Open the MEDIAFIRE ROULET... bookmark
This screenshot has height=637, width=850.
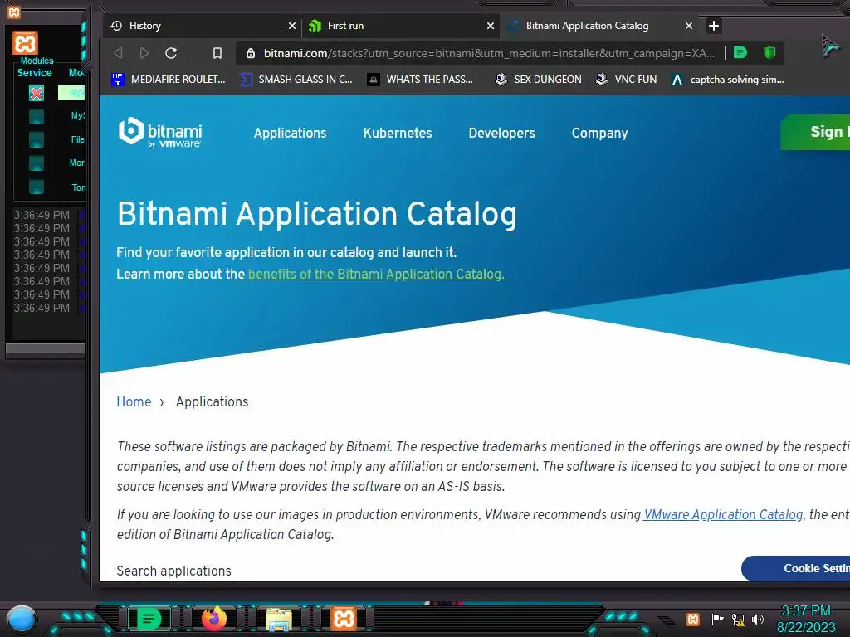168,80
